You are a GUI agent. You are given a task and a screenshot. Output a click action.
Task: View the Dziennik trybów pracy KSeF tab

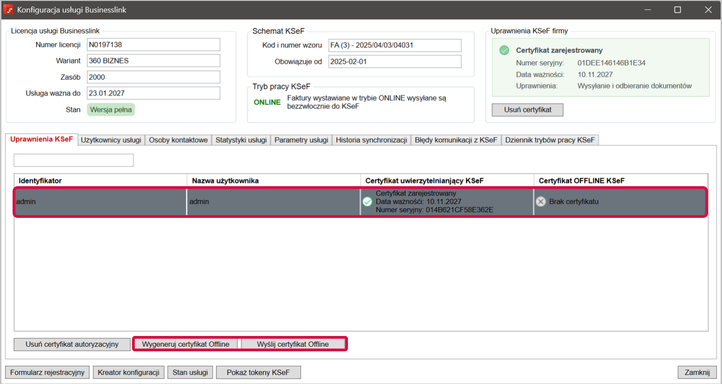(x=549, y=140)
